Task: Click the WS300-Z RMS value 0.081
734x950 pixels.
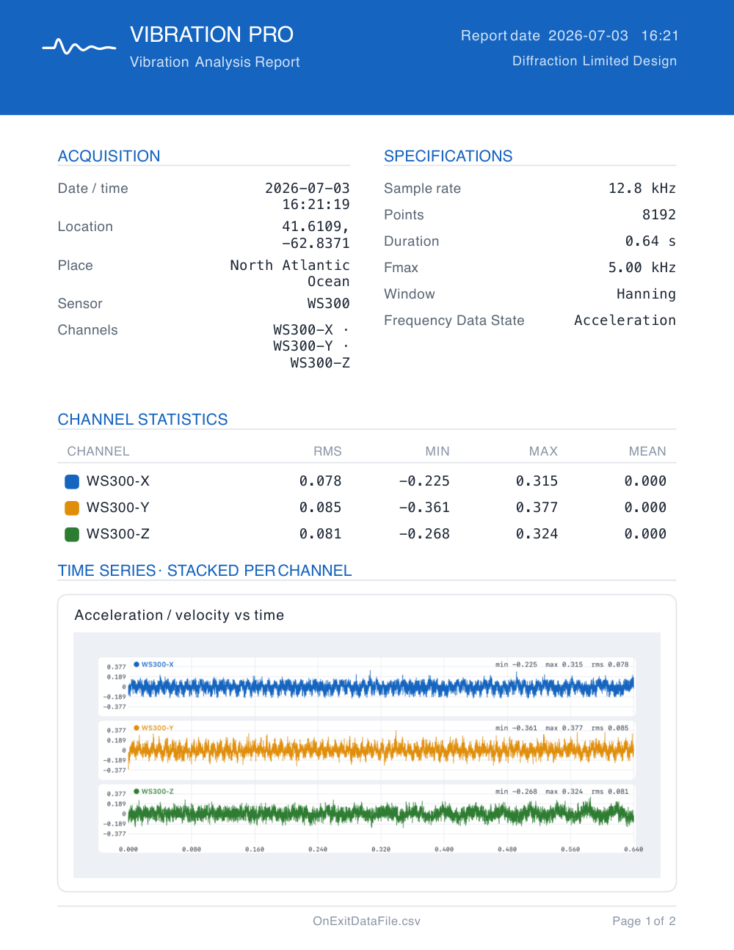Action: click(x=320, y=534)
